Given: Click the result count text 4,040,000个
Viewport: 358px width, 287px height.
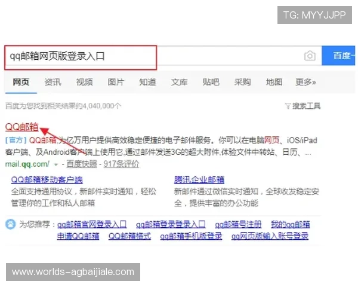Looking at the screenshot, I should [x=102, y=106].
